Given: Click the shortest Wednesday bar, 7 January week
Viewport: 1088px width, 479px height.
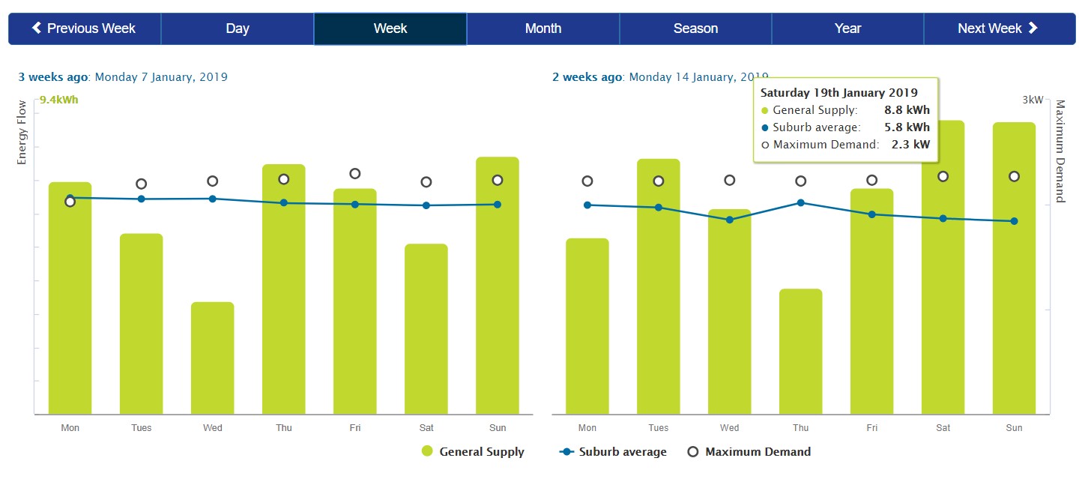Looking at the screenshot, I should [213, 358].
